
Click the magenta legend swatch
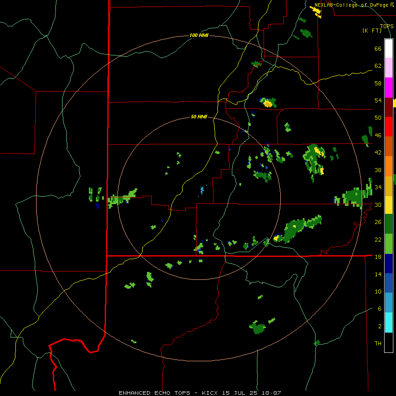click(389, 88)
